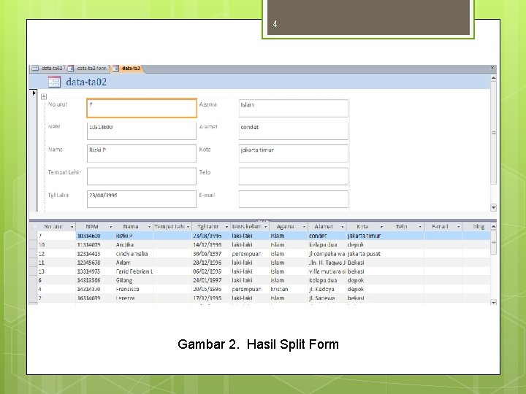Open the No urut column filter dropdown
The height and width of the screenshot is (394, 526).
(72, 227)
